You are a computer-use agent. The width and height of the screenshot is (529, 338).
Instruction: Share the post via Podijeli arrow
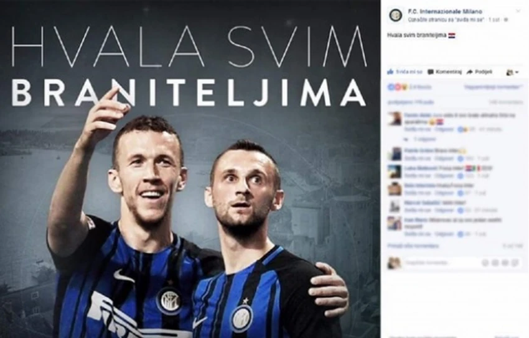[x=470, y=72]
